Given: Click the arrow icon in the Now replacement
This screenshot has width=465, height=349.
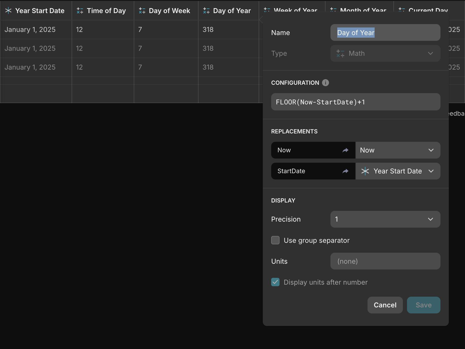Looking at the screenshot, I should click(x=345, y=150).
